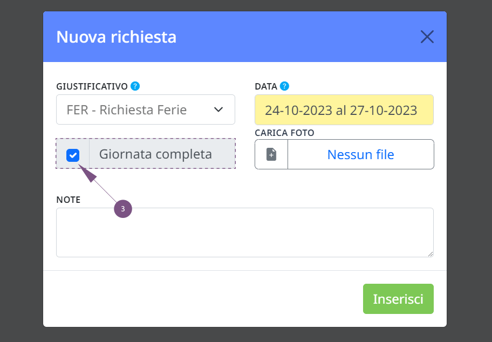Viewport: 492px width, 342px height.
Task: Submit request with Inserisci button
Action: point(398,299)
